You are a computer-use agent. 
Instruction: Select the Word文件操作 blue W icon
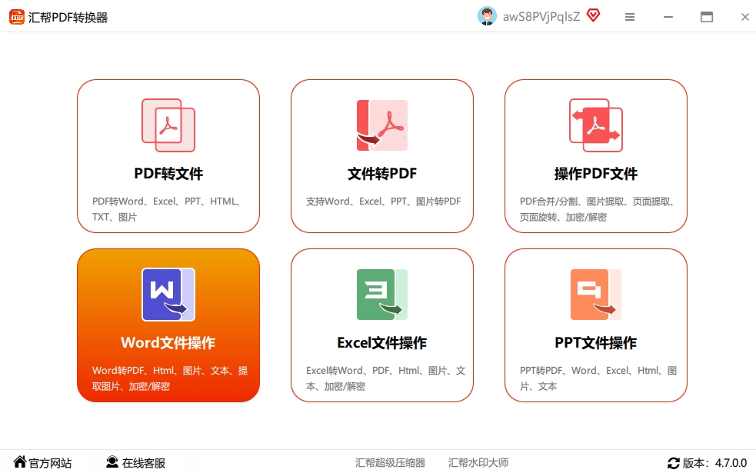pos(168,295)
